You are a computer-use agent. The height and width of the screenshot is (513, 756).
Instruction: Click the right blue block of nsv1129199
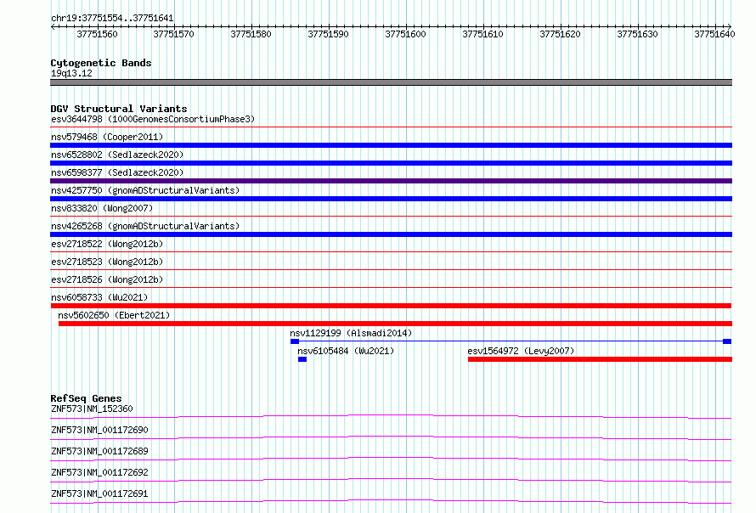point(727,341)
